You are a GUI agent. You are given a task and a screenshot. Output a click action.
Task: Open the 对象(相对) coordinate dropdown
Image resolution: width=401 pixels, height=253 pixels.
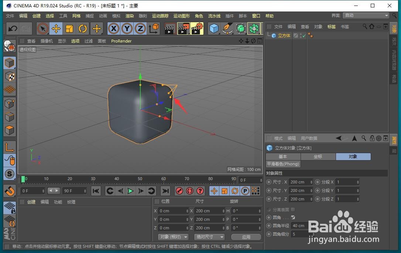[x=173, y=237]
